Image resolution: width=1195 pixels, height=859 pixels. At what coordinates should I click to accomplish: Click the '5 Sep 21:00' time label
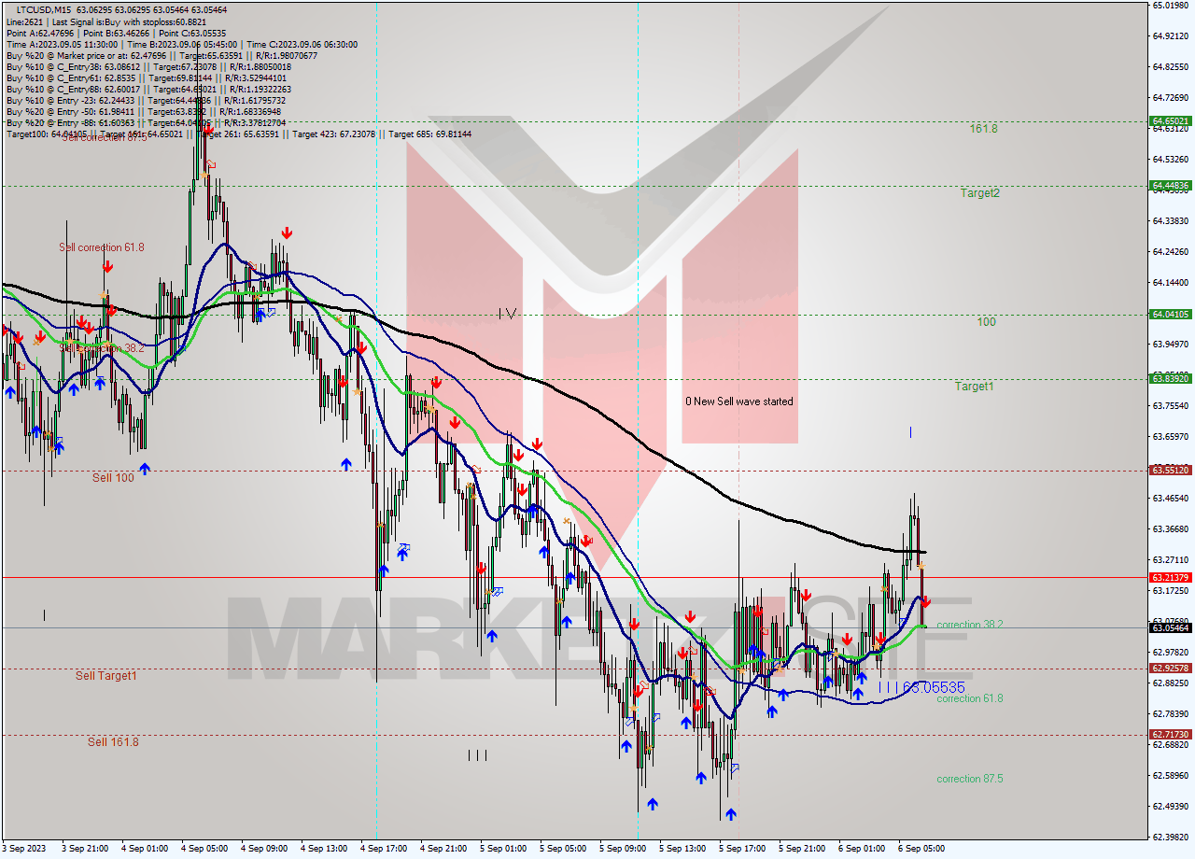point(801,849)
